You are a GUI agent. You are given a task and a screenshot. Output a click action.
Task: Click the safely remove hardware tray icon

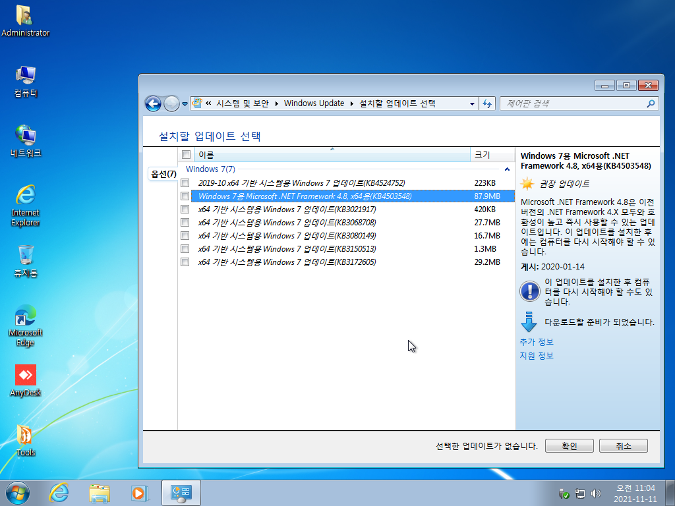pyautogui.click(x=564, y=493)
